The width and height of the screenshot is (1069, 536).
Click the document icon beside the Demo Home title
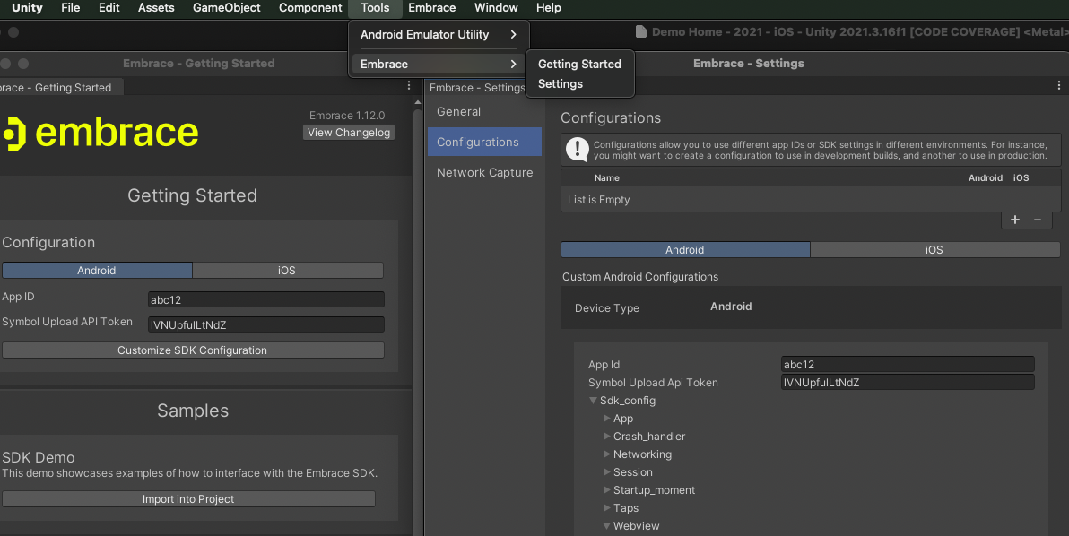click(641, 31)
